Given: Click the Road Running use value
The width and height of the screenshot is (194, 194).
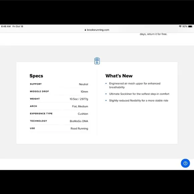Looking at the screenshot, I should coord(79,128).
